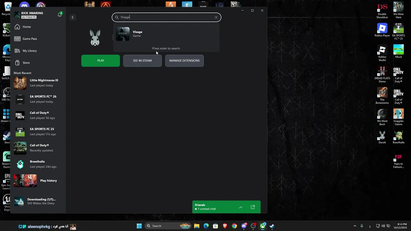Open Google Chrome from the taskbar
The height and width of the screenshot is (231, 411).
click(x=234, y=226)
